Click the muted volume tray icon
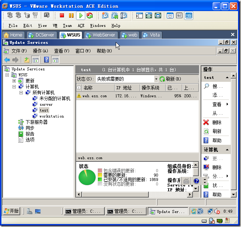The image size is (241, 227). pos(217,211)
